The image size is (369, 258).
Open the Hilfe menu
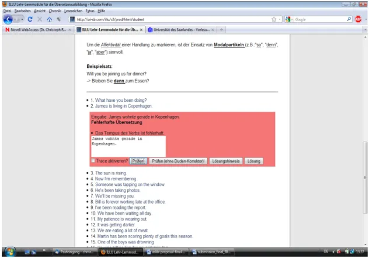[102, 11]
